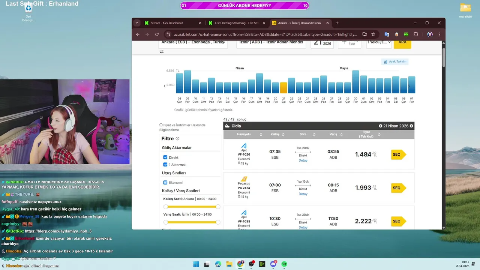Click the Filtre info icon
The image size is (480, 270).
[177, 139]
